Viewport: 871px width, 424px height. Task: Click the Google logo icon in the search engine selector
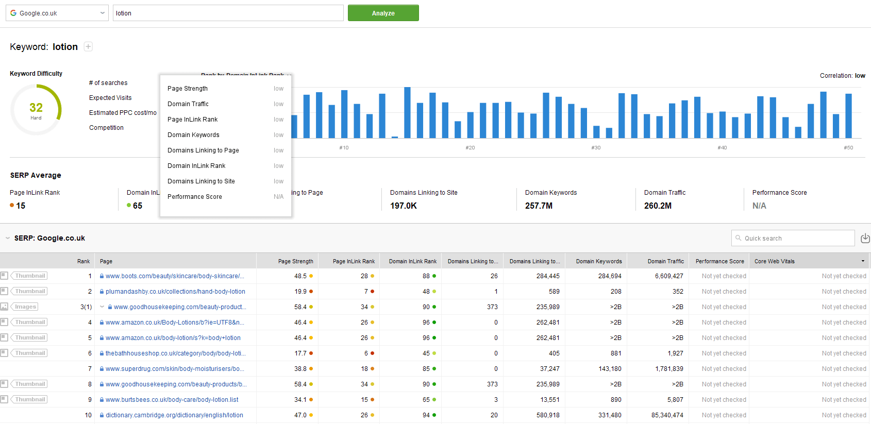pos(13,13)
